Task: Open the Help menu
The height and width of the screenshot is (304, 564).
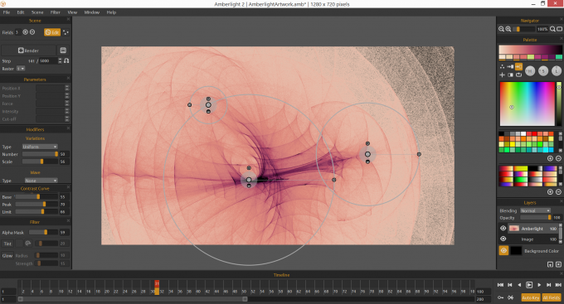Action: 111,12
